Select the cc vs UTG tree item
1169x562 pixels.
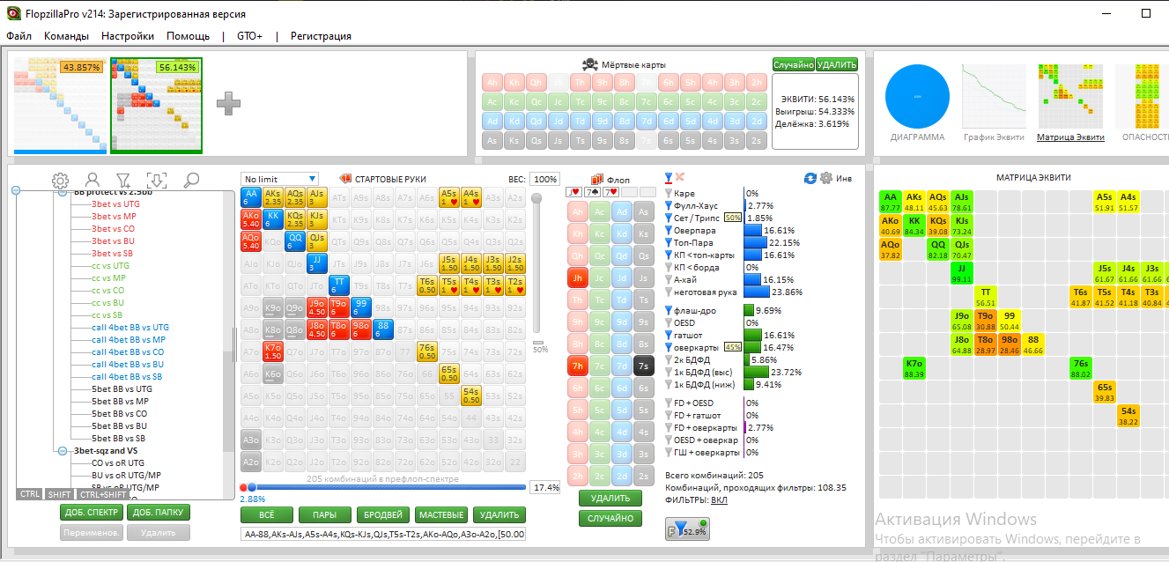point(110,265)
